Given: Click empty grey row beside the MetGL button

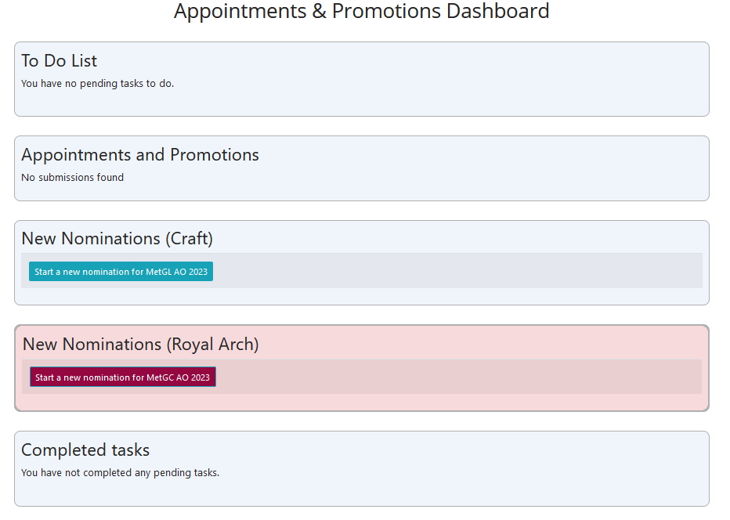Looking at the screenshot, I should pos(456,271).
